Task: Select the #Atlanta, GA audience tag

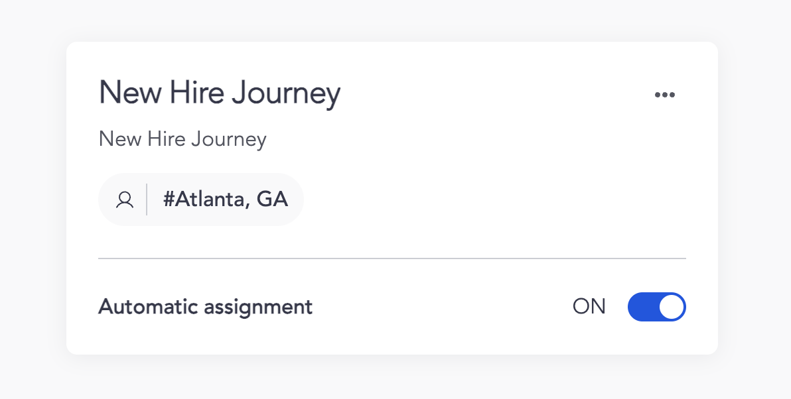Action: coord(225,199)
